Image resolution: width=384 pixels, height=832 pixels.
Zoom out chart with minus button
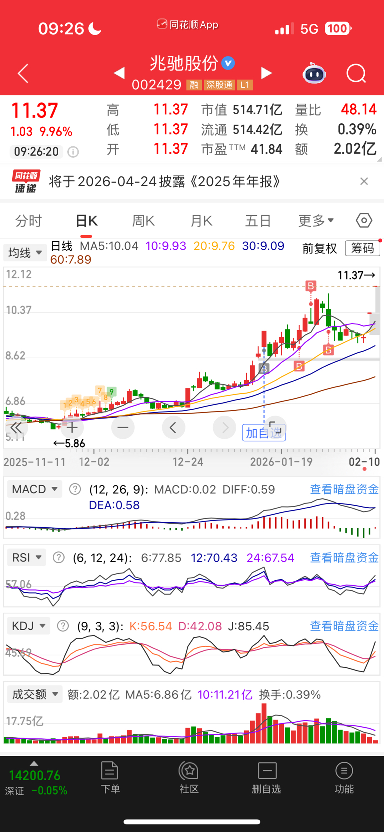[123, 428]
